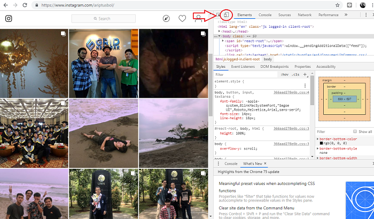Viewport: 374px width, 219px height.
Task: Click the browser address bar URL
Action: [x=78, y=5]
